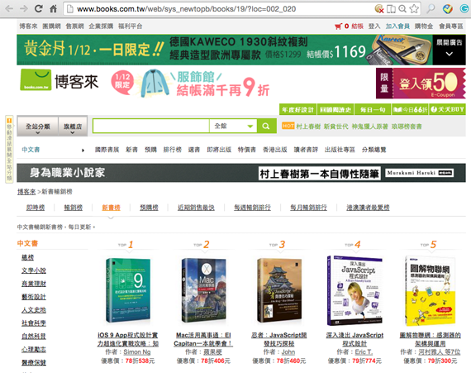The image size is (471, 373).
Task: Click the hot keyword 村上春樹
Action: pos(308,127)
